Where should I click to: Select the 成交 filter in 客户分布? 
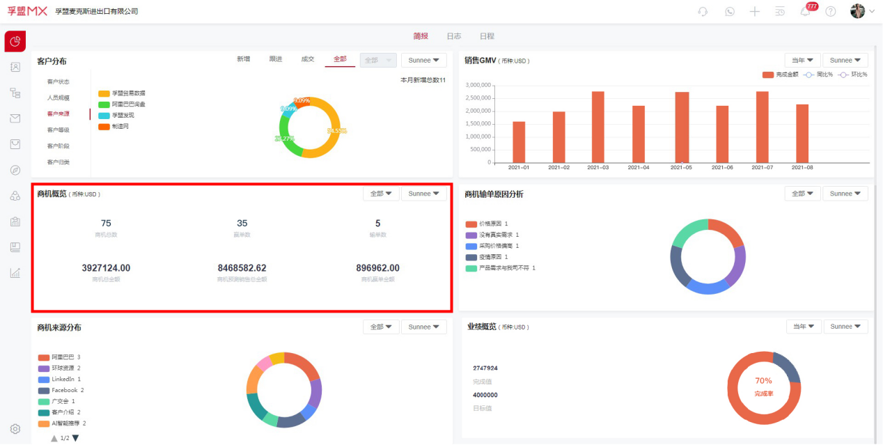click(x=308, y=59)
